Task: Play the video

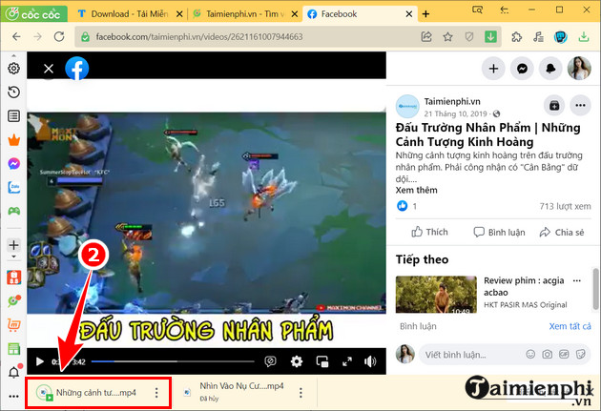Action: click(39, 361)
